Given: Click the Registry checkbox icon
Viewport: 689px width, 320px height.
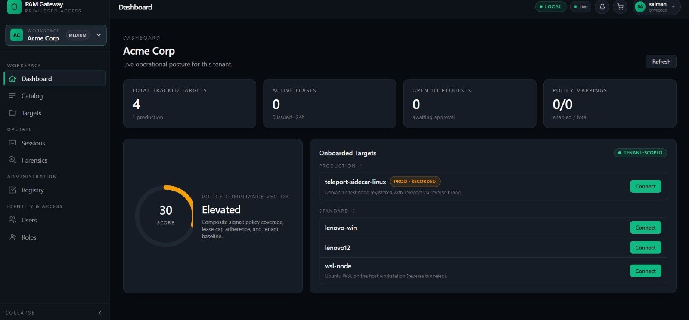Looking at the screenshot, I should click(x=12, y=190).
